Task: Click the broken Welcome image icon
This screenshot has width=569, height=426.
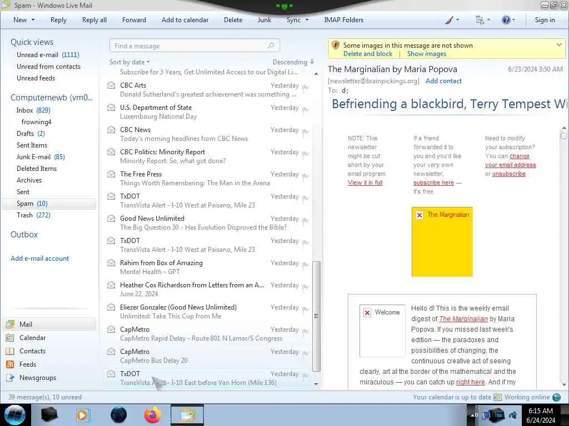Action: click(367, 313)
